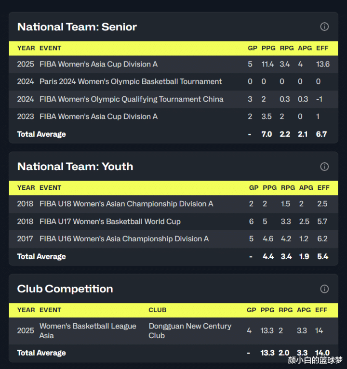The width and height of the screenshot is (347, 369).
Task: Open FIBA U16 Women's Asia Championship row
Action: [124, 239]
